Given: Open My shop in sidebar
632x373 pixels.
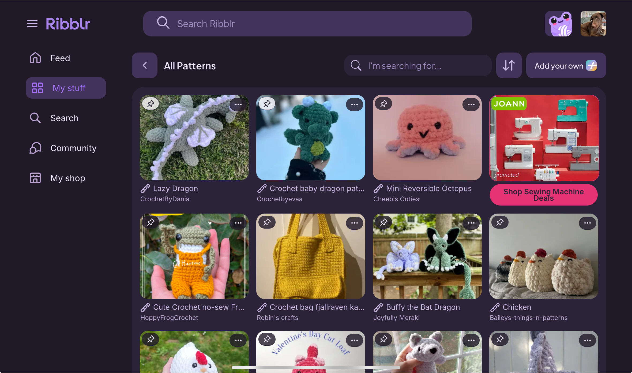Looking at the screenshot, I should pos(66,178).
